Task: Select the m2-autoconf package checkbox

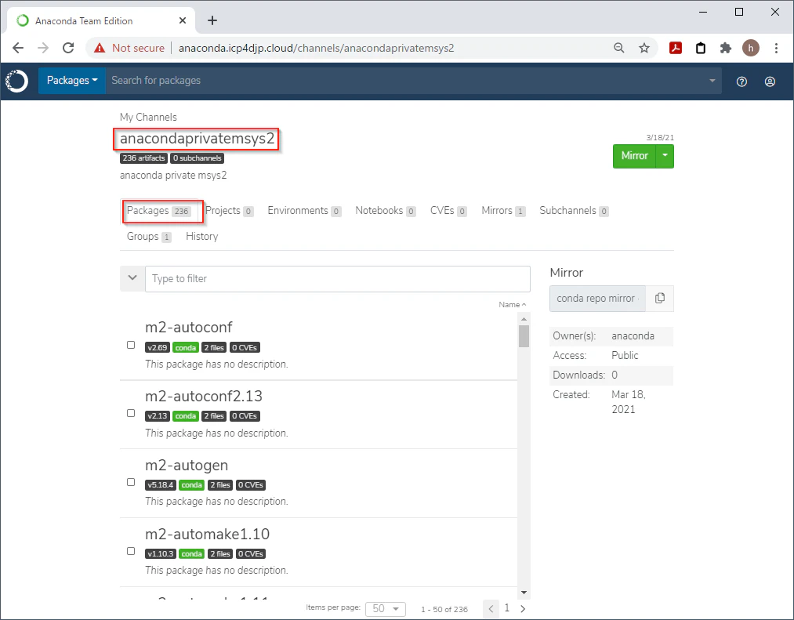Action: 131,345
